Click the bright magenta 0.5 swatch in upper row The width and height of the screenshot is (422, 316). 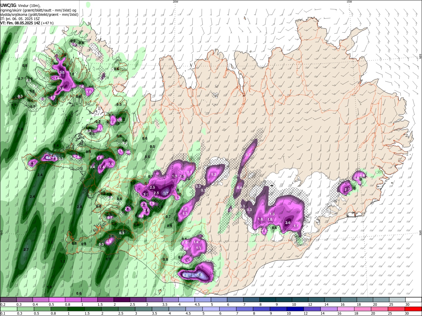click(57, 300)
